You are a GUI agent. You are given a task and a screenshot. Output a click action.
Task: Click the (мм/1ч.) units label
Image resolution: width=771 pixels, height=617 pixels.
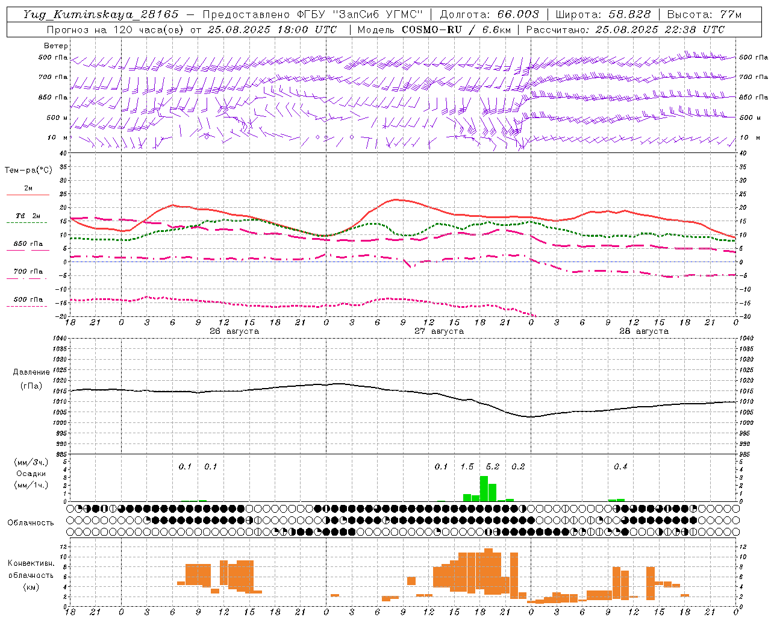pyautogui.click(x=31, y=485)
